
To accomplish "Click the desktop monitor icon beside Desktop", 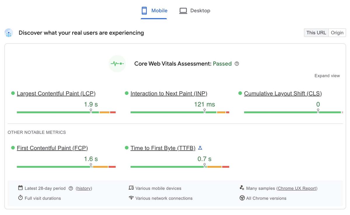I will click(183, 10).
